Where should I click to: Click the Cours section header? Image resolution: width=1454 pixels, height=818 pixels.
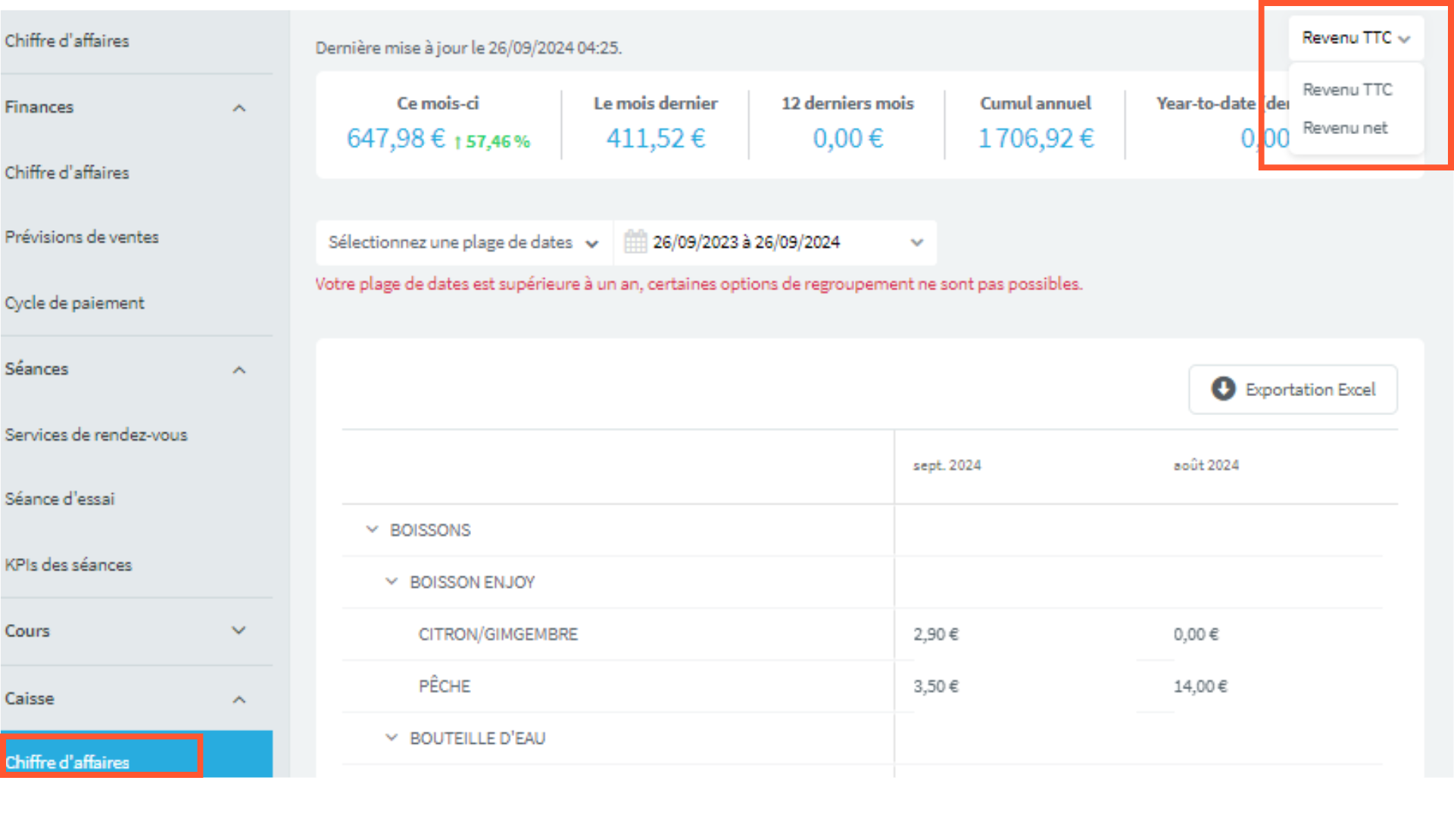tap(27, 631)
